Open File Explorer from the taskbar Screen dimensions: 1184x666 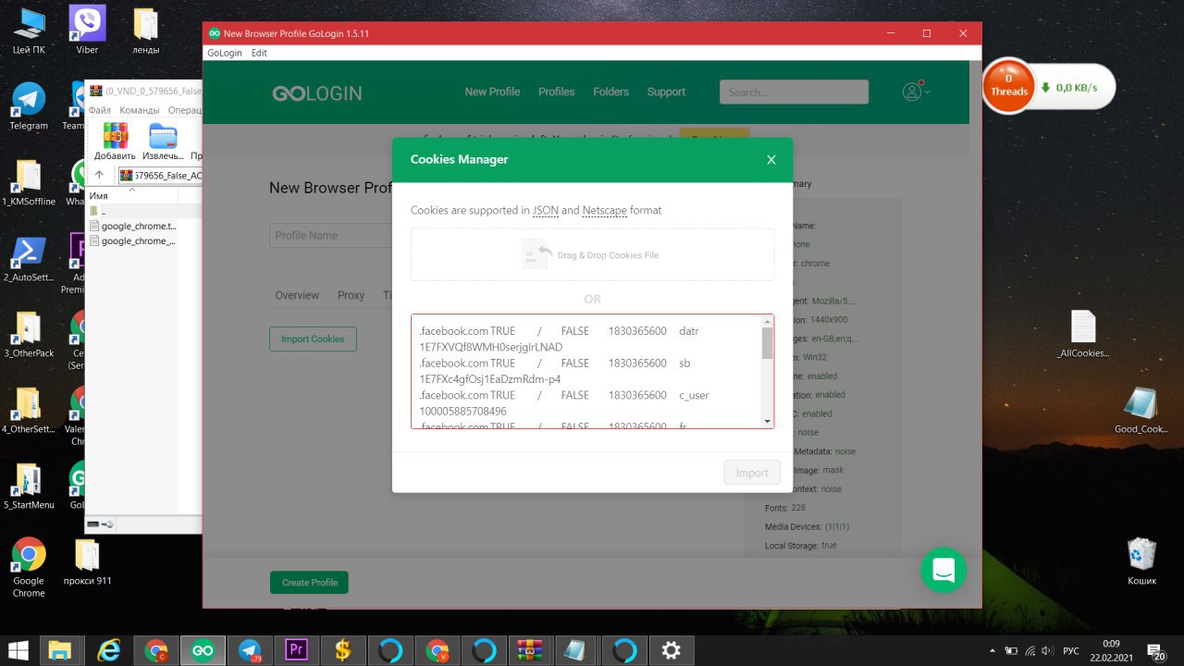(x=59, y=650)
